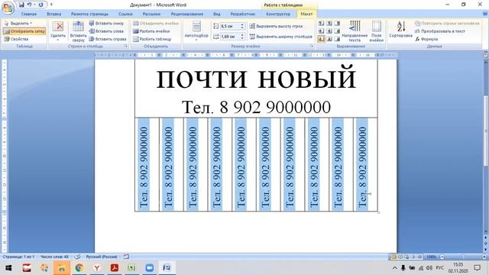This screenshot has height=275, width=489.
Task: Align cell text bottom right
Action: point(337,39)
